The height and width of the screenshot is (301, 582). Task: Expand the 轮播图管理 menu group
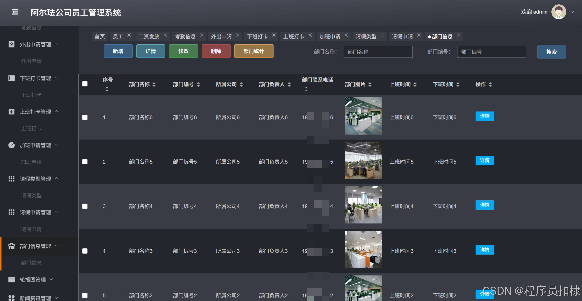51,279
